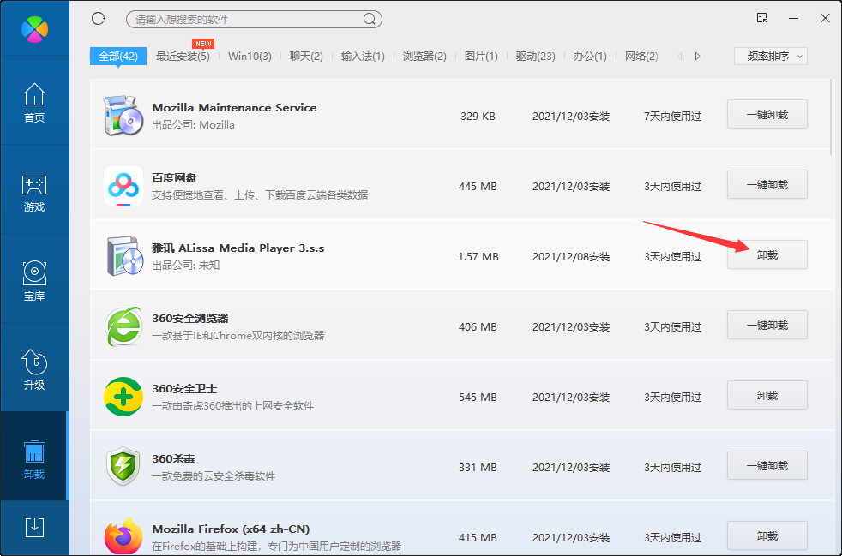
Task: Open the 频率排序 sort dropdown
Action: point(771,56)
